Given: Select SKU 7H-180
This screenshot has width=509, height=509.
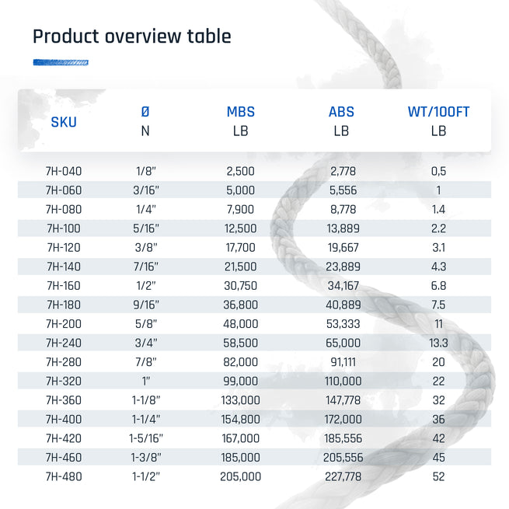Looking at the screenshot, I should pyautogui.click(x=64, y=305).
